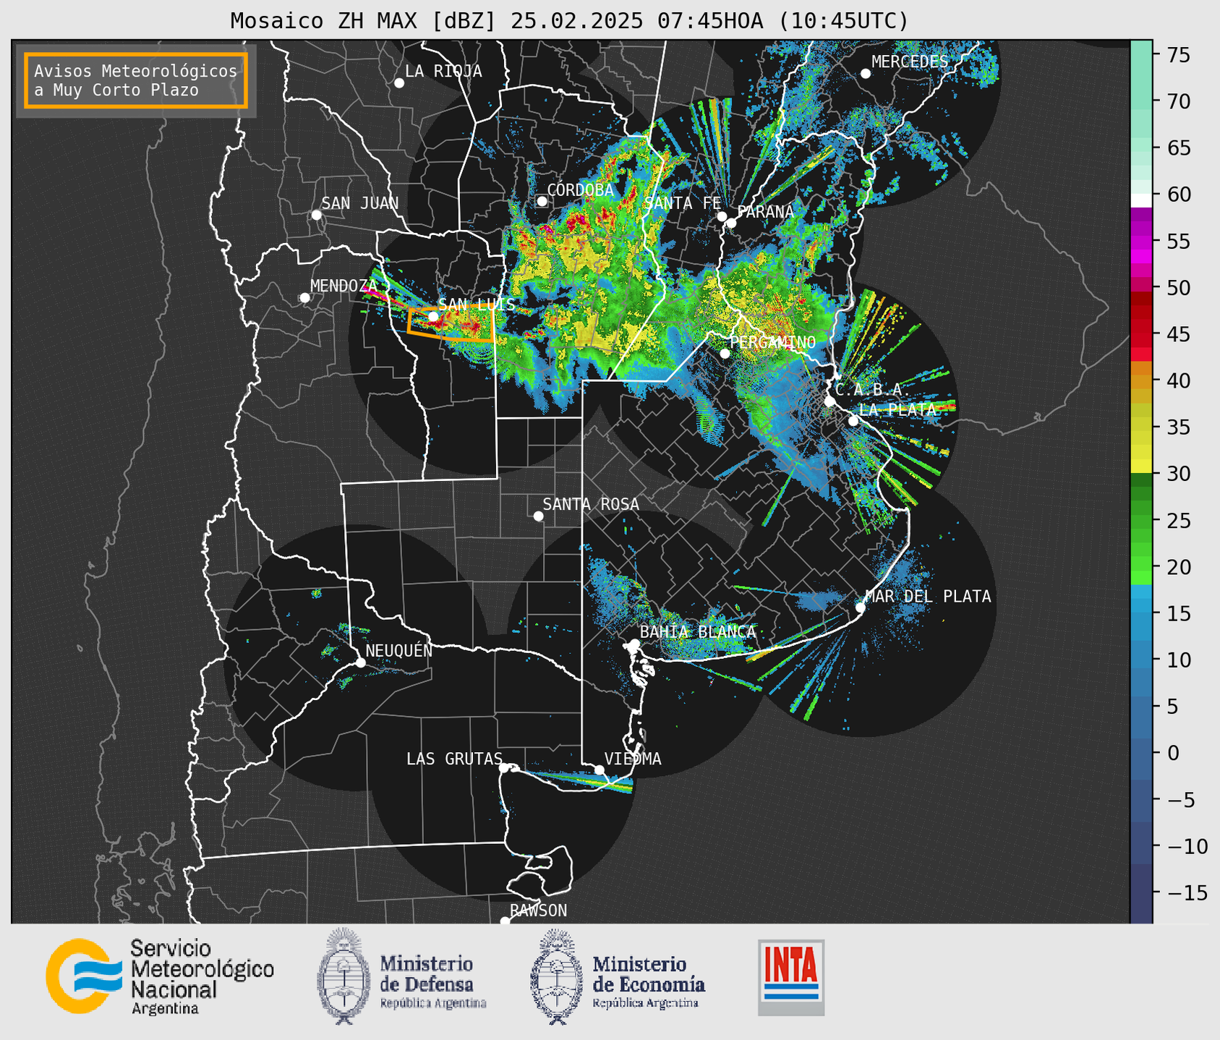
Task: Select the LA PLATA city label
Action: click(x=897, y=409)
